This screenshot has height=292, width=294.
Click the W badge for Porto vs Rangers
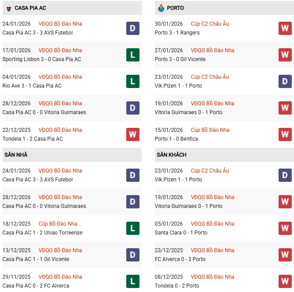[x=285, y=28]
